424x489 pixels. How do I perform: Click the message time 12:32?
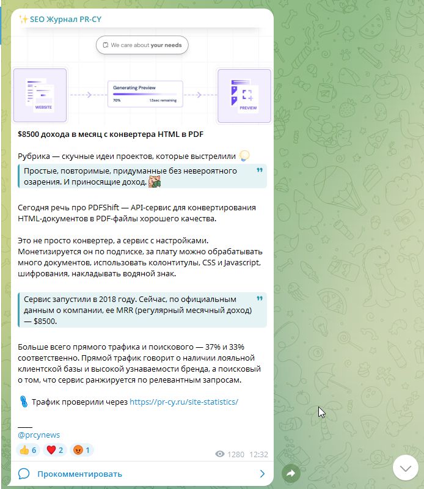(258, 454)
